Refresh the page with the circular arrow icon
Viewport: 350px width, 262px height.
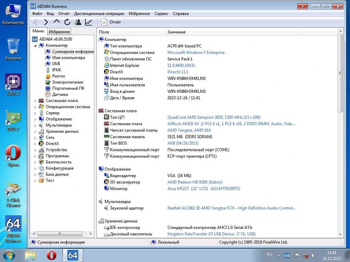(x=67, y=22)
